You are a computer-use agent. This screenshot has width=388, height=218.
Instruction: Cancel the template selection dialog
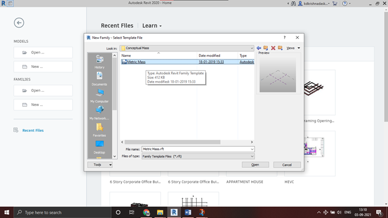pyautogui.click(x=287, y=165)
